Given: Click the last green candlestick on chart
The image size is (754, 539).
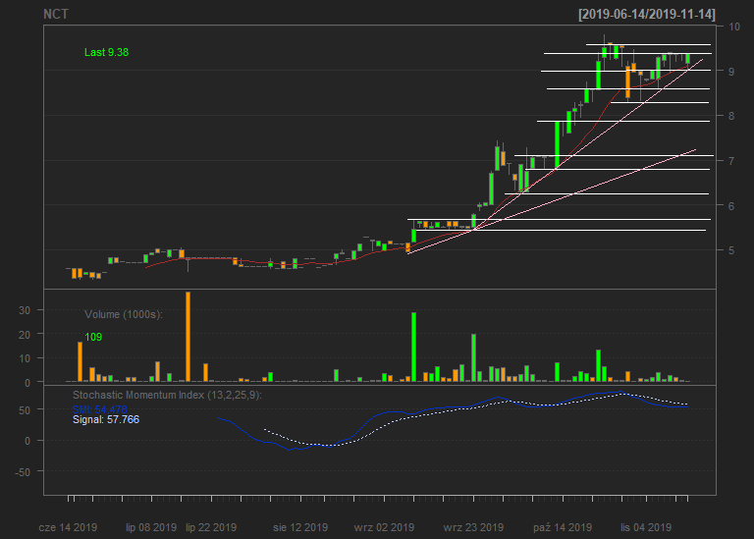Looking at the screenshot, I should click(688, 59).
